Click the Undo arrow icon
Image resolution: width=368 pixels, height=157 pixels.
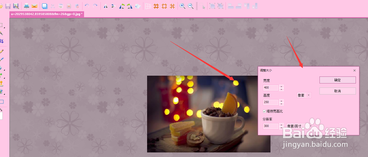87,6
